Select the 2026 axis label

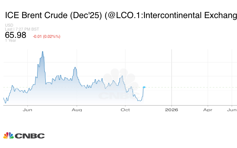[x=171, y=110]
